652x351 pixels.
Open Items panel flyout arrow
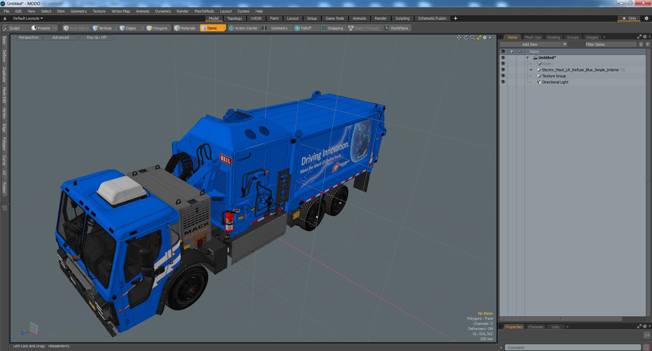click(650, 37)
